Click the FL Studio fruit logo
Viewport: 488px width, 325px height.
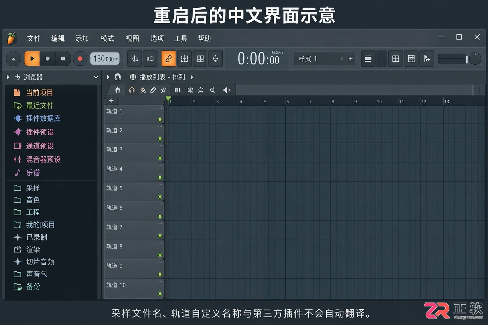tap(12, 38)
